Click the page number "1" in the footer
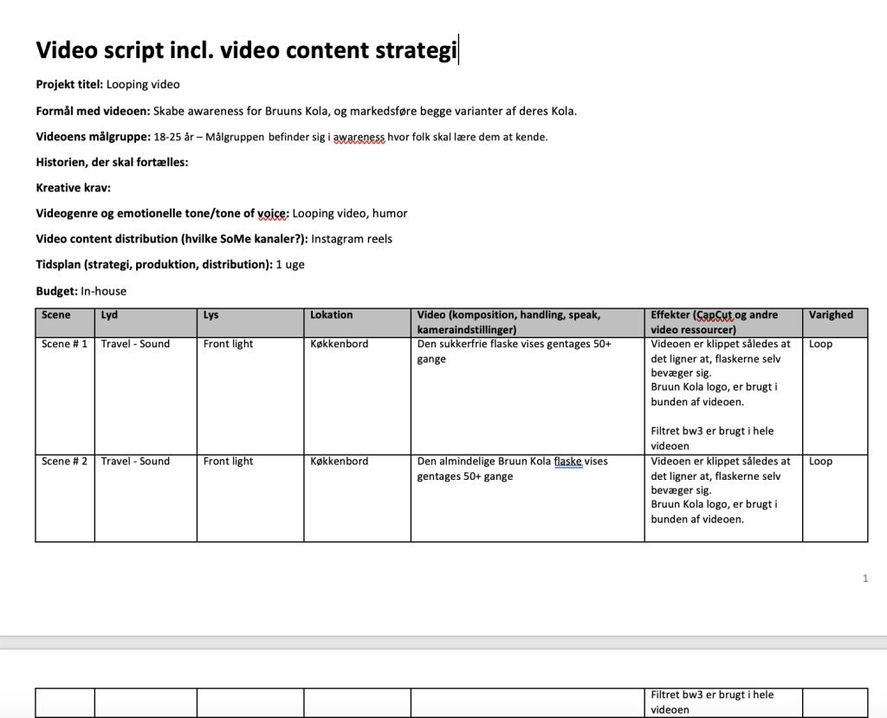 865,579
